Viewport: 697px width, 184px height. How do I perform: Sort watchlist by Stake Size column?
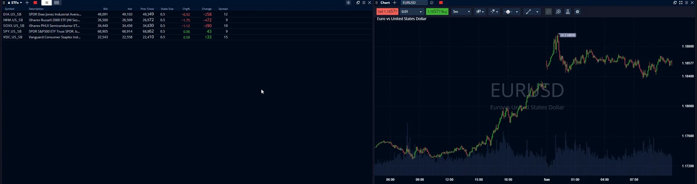coord(167,9)
